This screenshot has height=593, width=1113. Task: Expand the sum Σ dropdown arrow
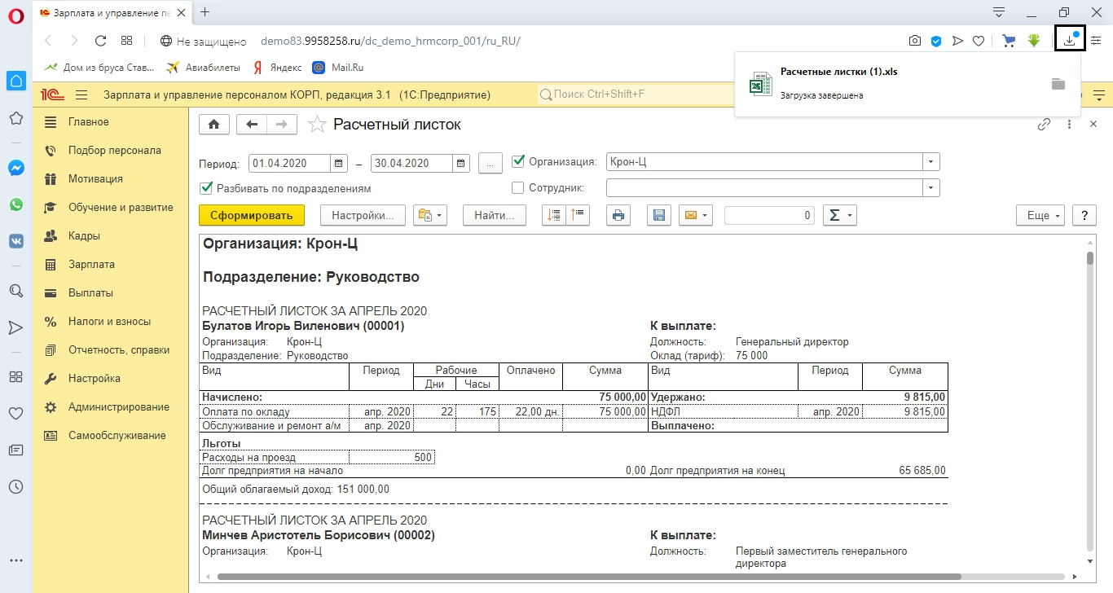(x=849, y=215)
